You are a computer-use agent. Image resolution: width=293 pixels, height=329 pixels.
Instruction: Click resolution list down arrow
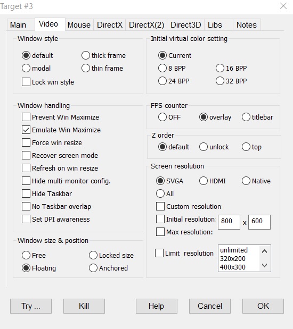coord(265,265)
